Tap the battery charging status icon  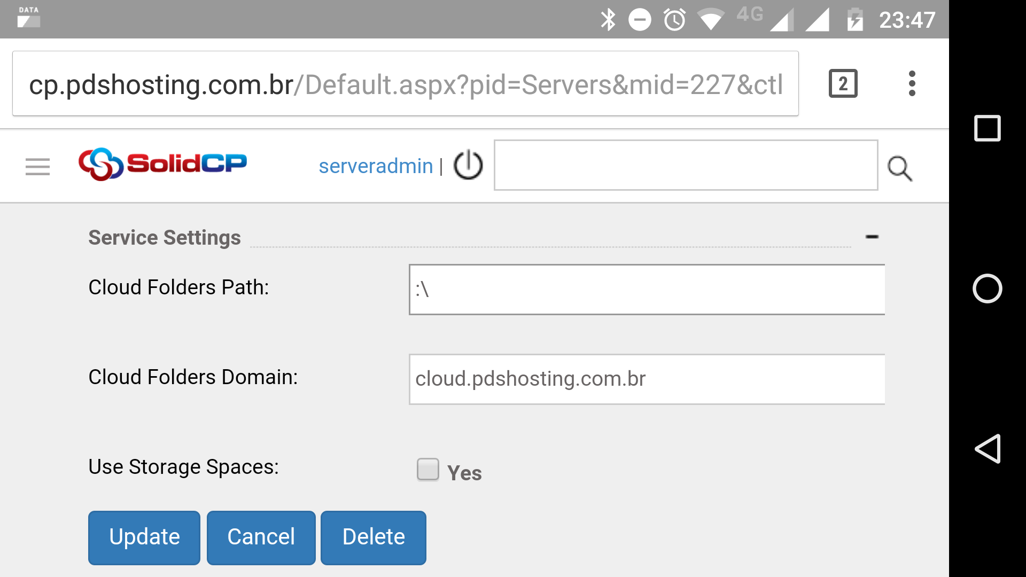(855, 20)
